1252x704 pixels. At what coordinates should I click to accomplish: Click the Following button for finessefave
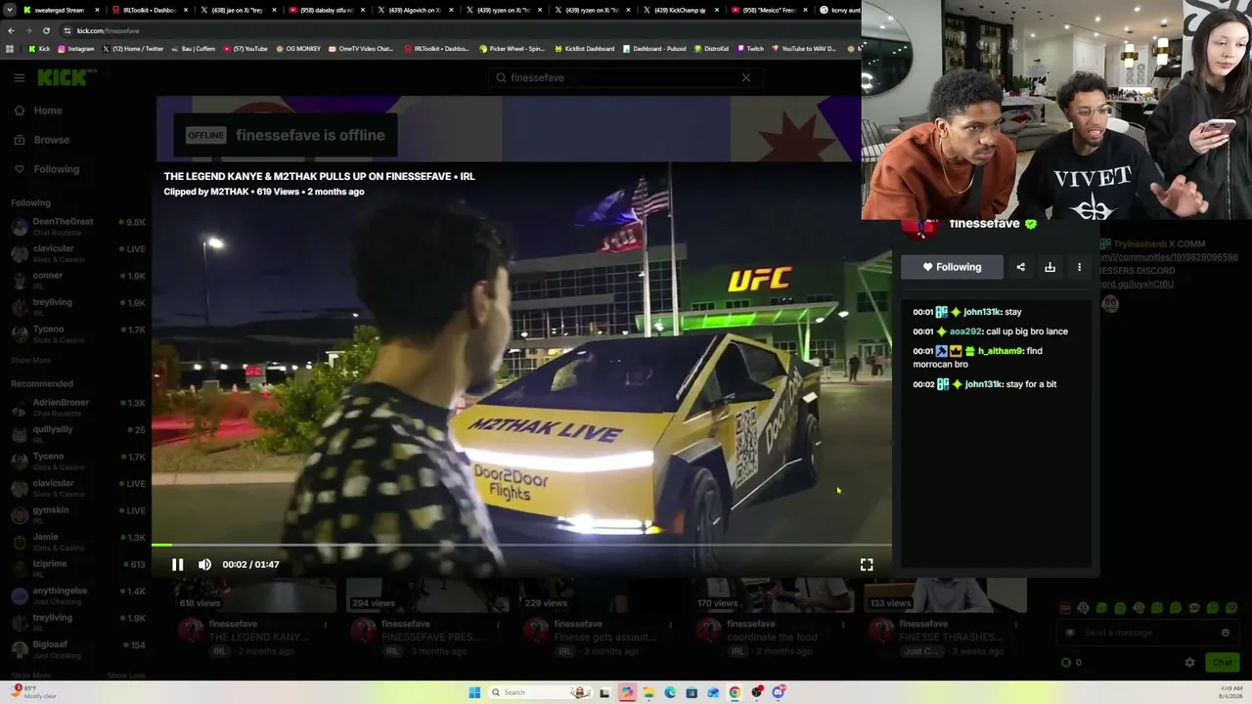[952, 267]
